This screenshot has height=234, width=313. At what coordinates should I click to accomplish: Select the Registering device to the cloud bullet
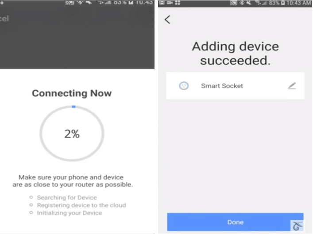(31, 205)
